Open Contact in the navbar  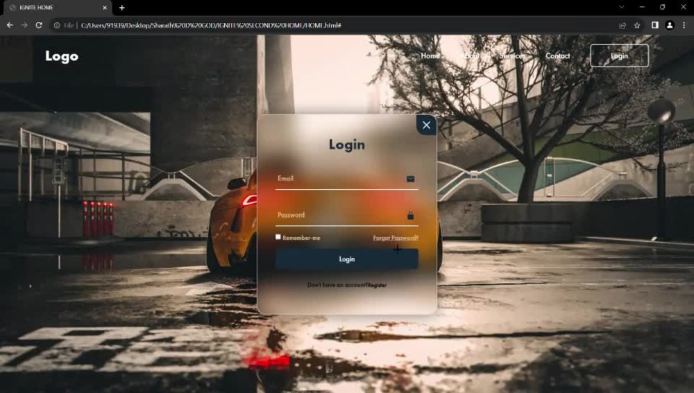pyautogui.click(x=557, y=55)
